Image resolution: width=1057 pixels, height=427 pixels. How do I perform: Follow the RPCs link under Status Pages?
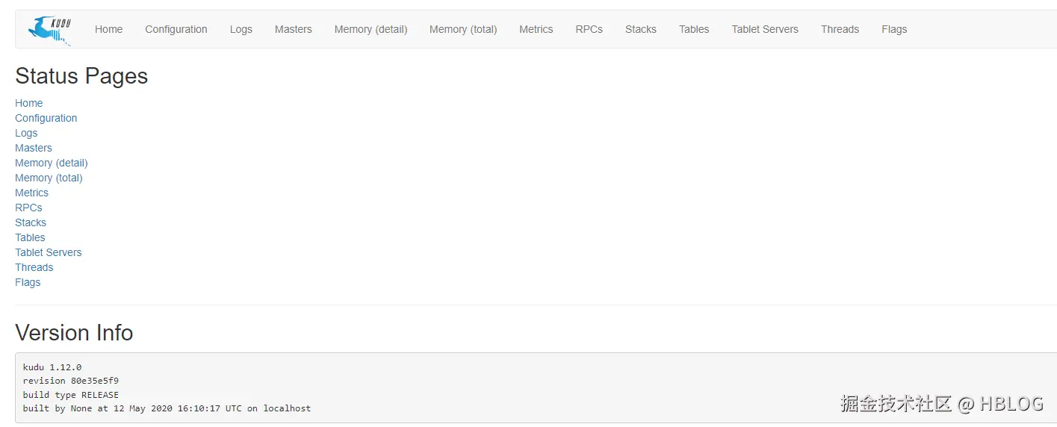tap(29, 208)
